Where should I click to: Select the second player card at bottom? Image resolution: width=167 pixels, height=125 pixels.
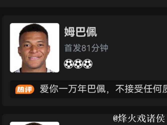pos(85,119)
